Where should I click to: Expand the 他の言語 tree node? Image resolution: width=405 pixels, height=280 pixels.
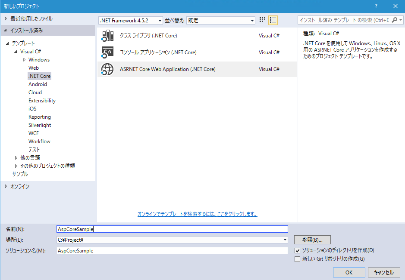pyautogui.click(x=16, y=158)
